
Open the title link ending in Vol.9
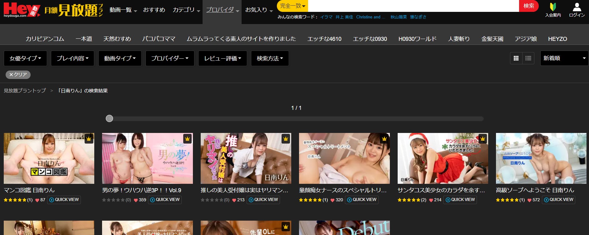coord(142,190)
